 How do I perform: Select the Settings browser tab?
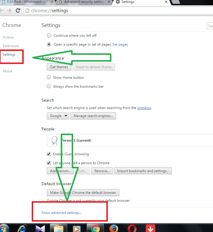(141, 2)
